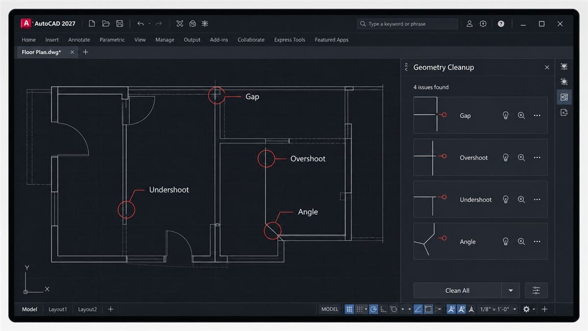
Task: Click the MODEL space status bar button
Action: 330,309
